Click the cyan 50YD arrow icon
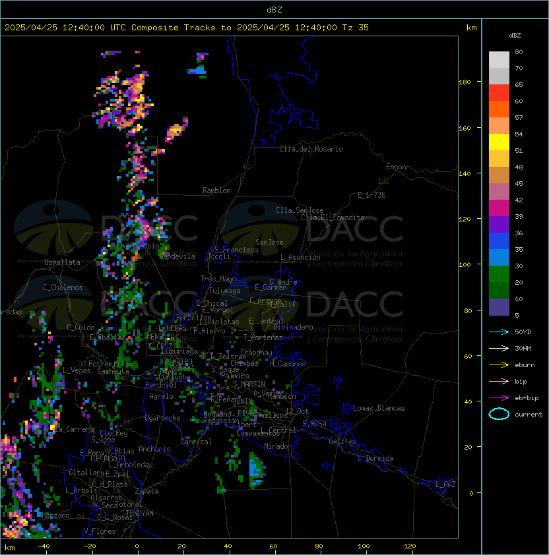The height and width of the screenshot is (555, 549). coord(499,332)
